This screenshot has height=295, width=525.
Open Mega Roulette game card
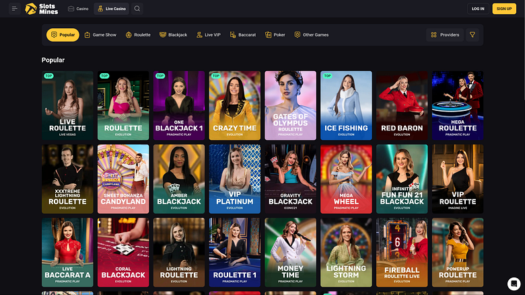(458, 106)
